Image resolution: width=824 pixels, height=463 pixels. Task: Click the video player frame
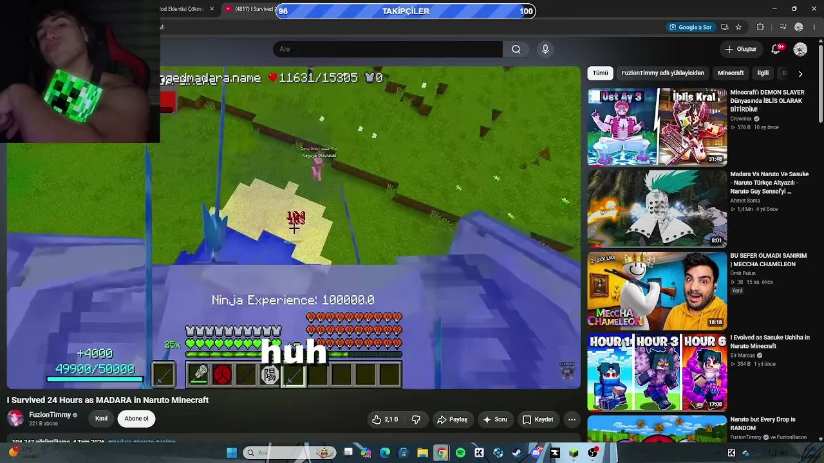pyautogui.click(x=294, y=228)
